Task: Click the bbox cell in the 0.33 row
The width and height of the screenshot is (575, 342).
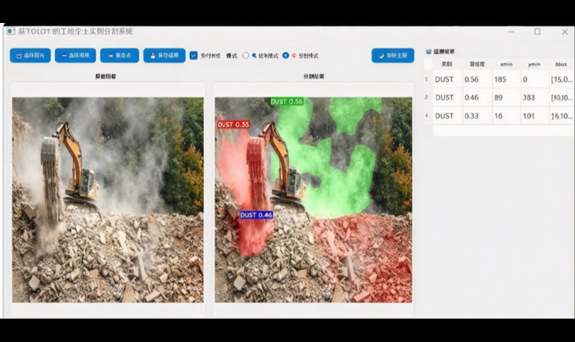Action: [x=562, y=116]
